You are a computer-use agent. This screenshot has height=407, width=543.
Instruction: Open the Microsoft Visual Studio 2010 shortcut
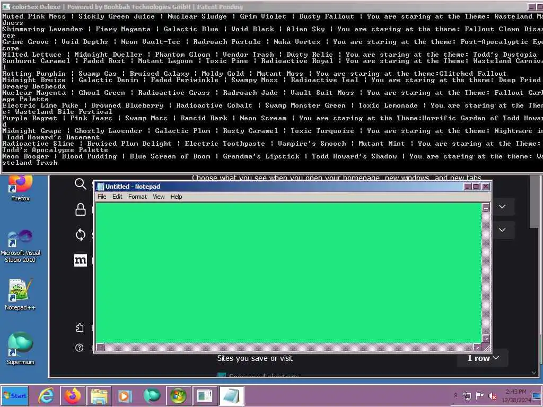tap(20, 246)
